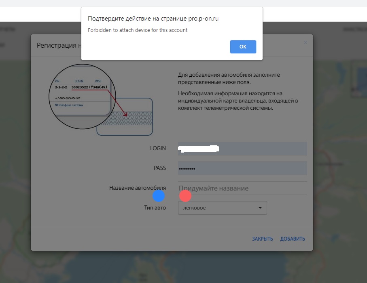The width and height of the screenshot is (367, 283).
Task: Close the registration dialog with the X
Action: (305, 42)
